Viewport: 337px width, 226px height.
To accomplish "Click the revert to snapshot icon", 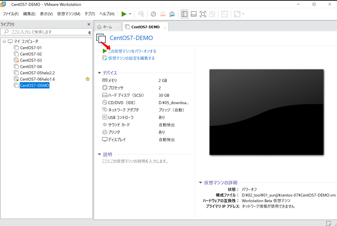I will tap(163, 14).
